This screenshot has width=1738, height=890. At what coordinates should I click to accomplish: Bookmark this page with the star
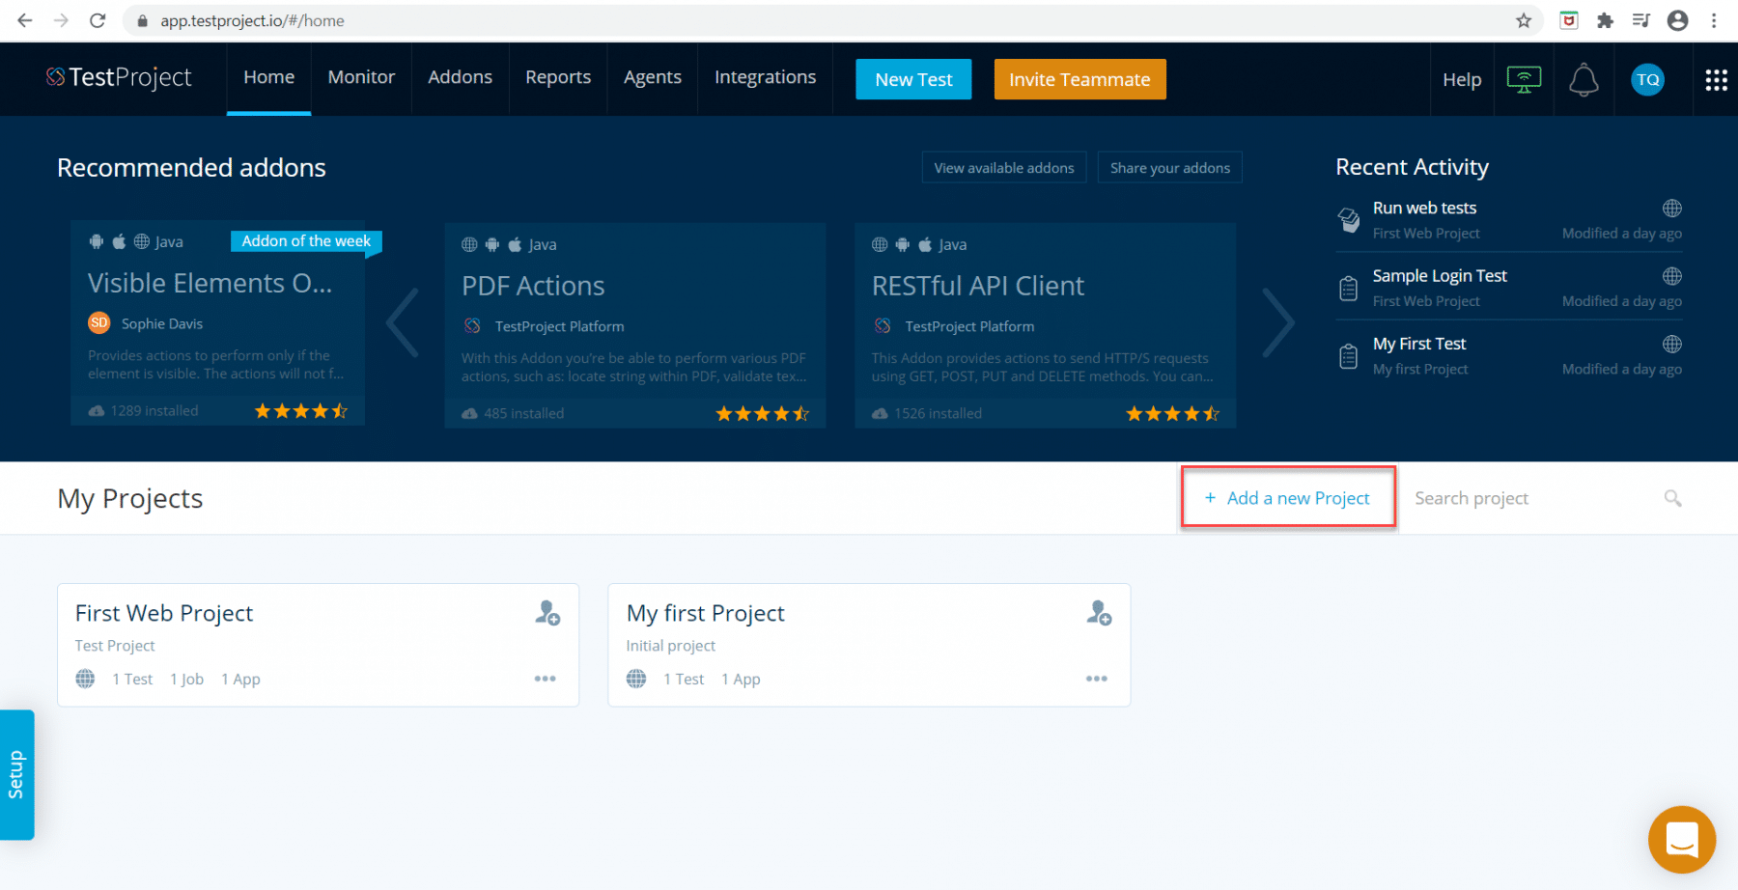point(1524,20)
